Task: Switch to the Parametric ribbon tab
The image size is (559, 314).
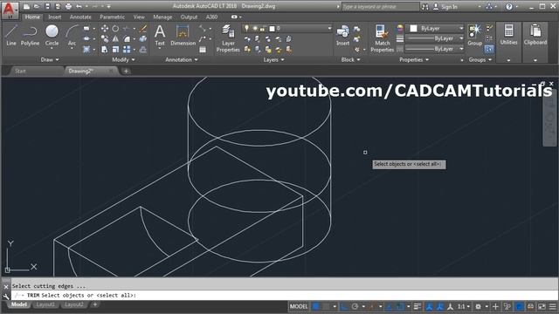Action: point(113,17)
